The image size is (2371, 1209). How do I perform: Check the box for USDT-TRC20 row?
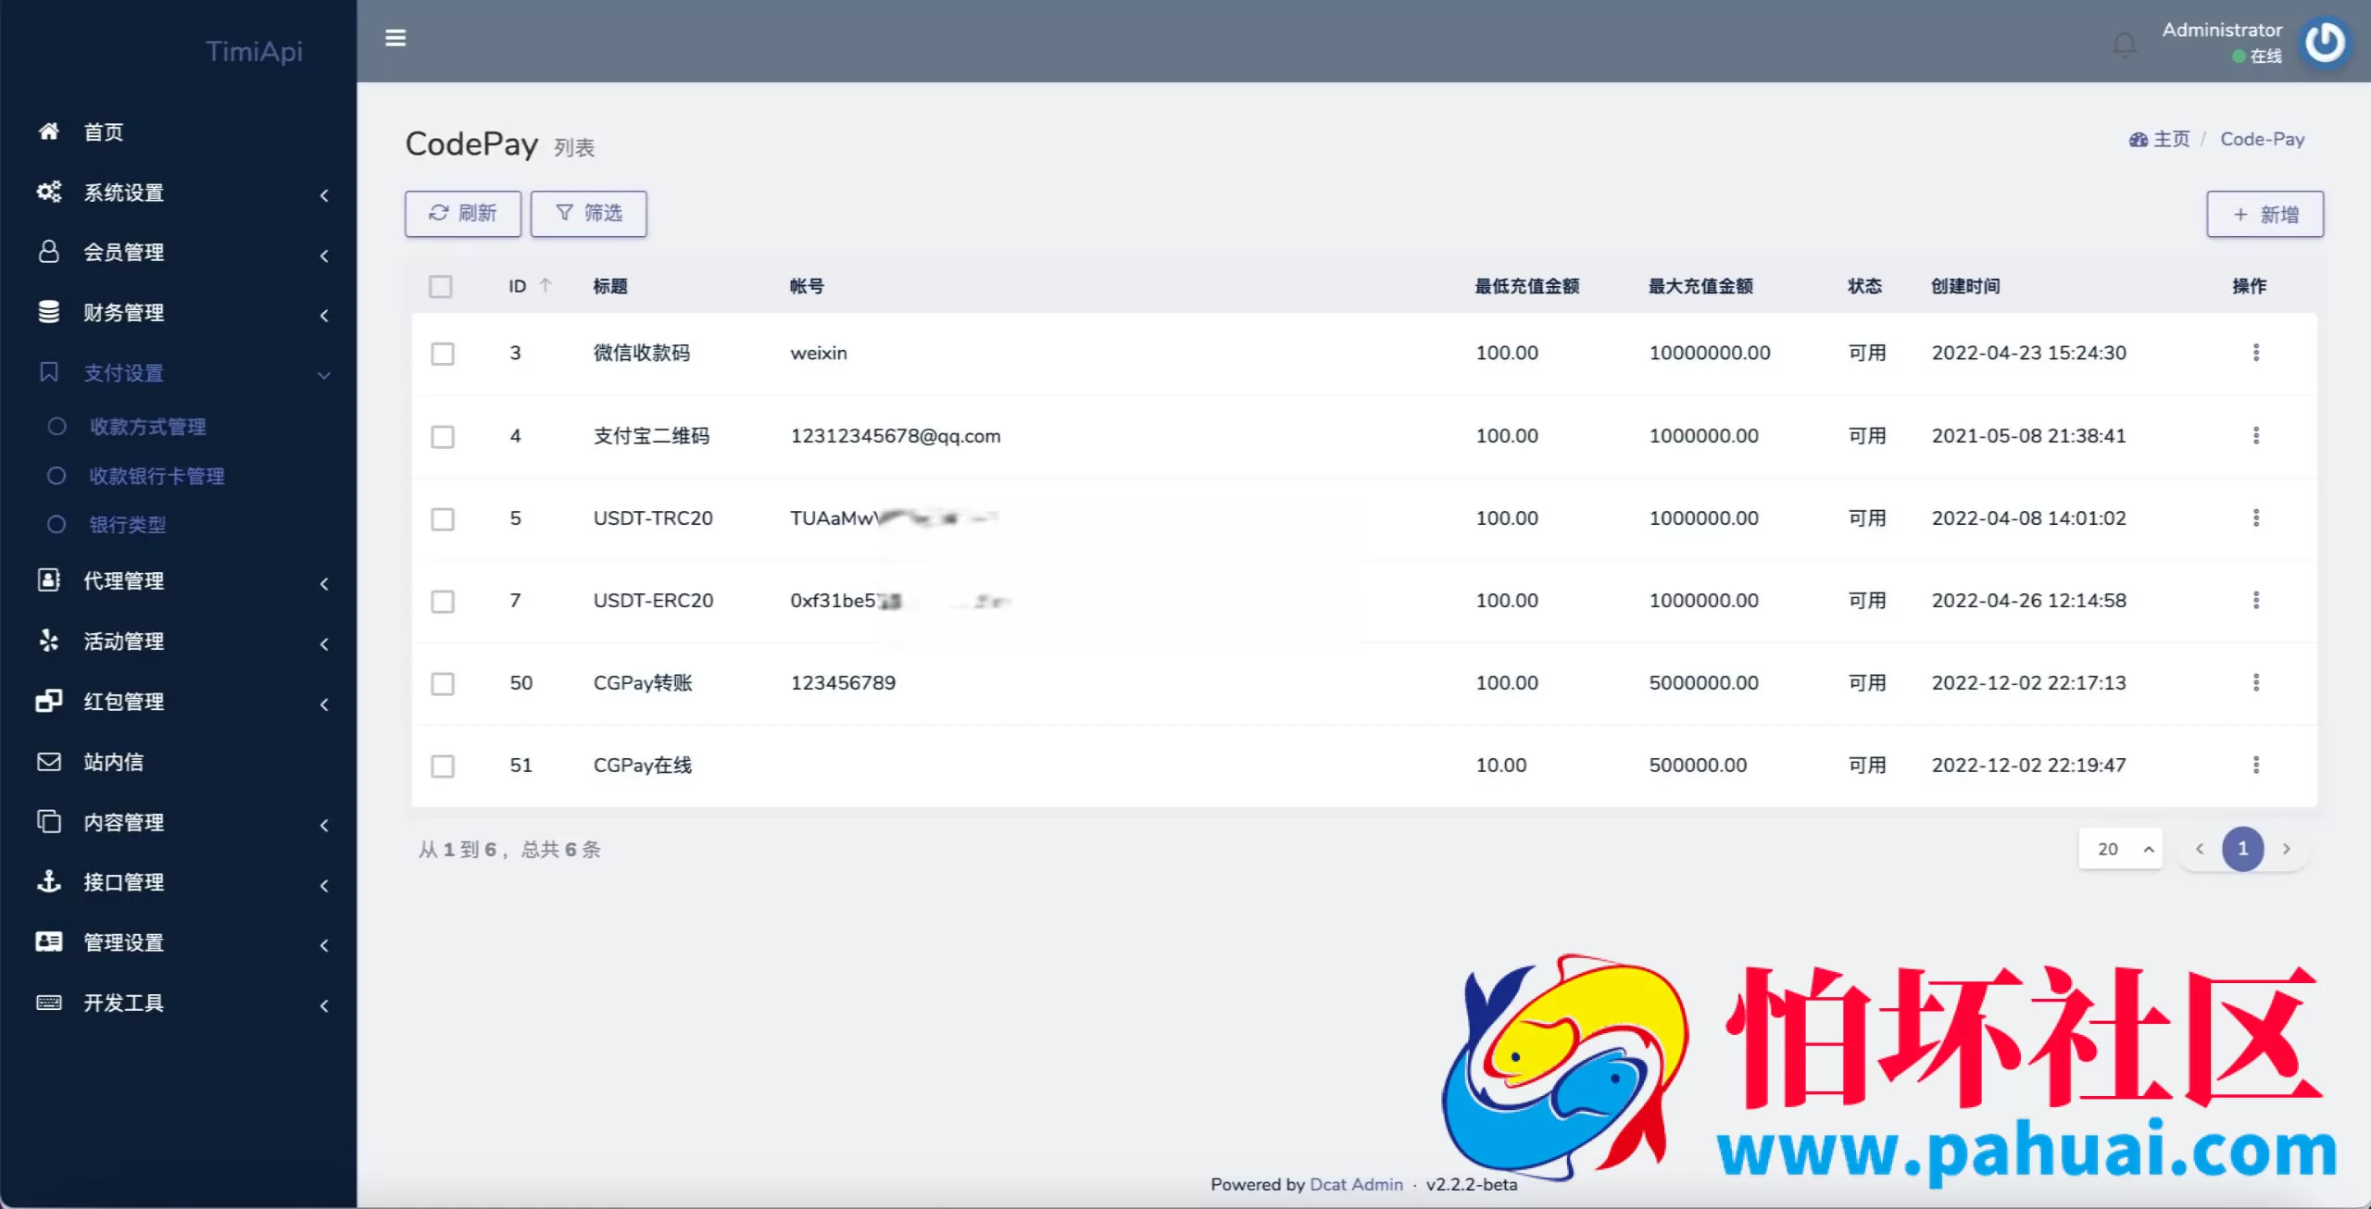[x=443, y=518]
